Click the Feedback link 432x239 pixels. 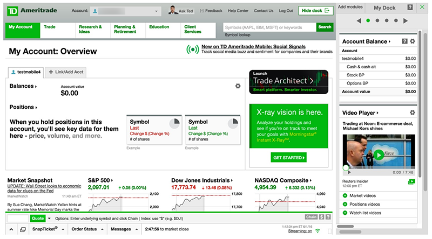(211, 11)
